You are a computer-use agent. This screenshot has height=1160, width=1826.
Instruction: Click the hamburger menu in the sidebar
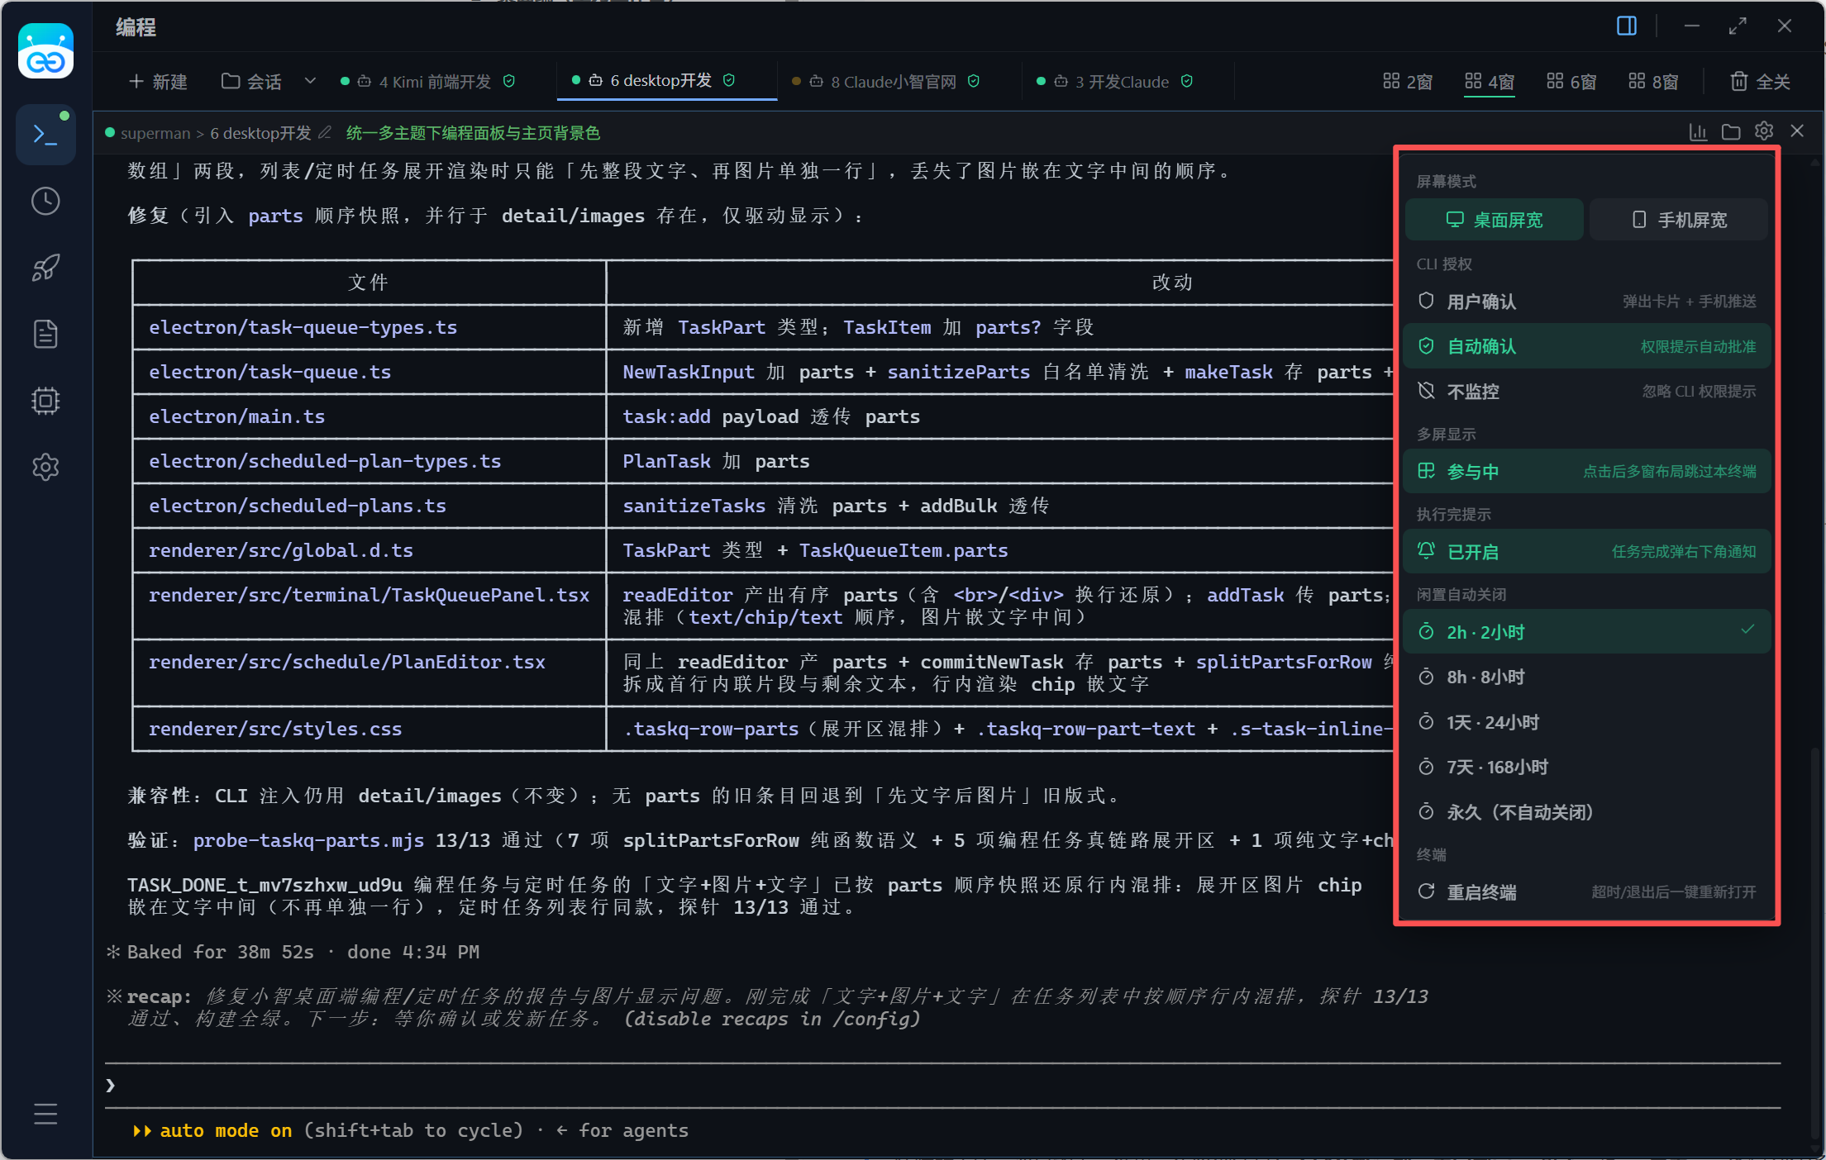point(45,1114)
